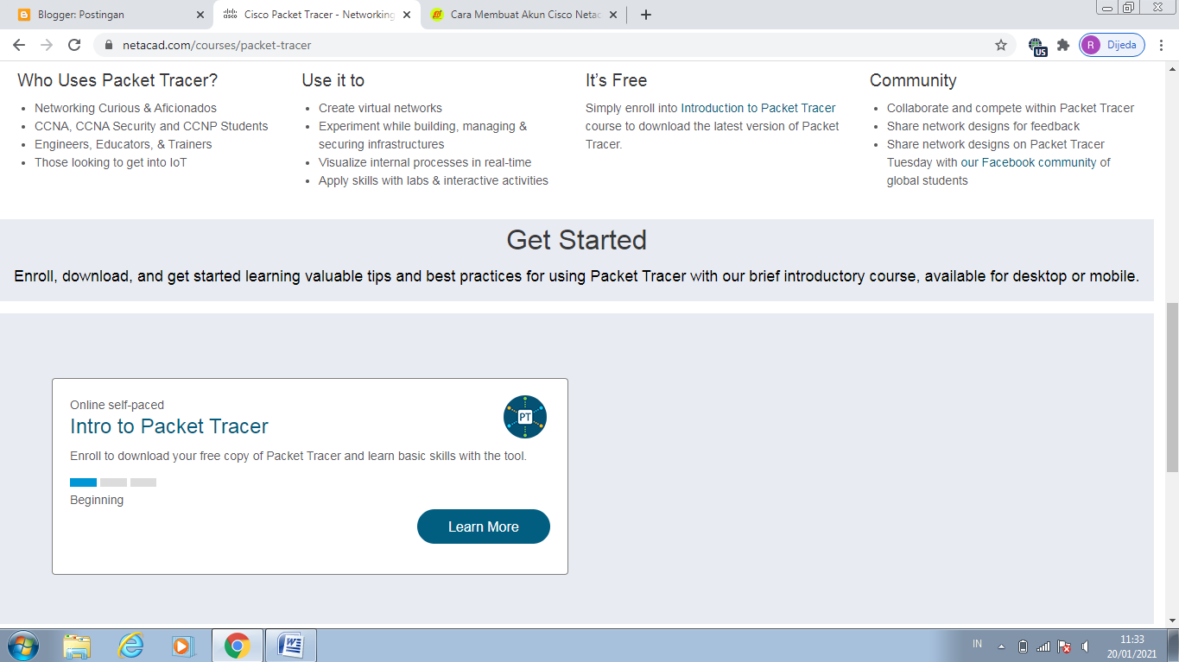Open Action Center flag icon
1179x662 pixels.
[x=1065, y=646]
